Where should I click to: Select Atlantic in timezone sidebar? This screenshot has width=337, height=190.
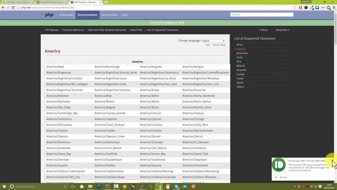(x=241, y=65)
